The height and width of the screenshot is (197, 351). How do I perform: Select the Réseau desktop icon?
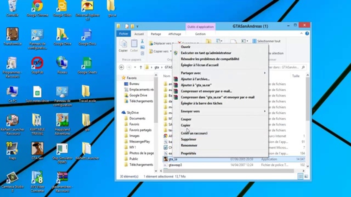tap(62, 65)
